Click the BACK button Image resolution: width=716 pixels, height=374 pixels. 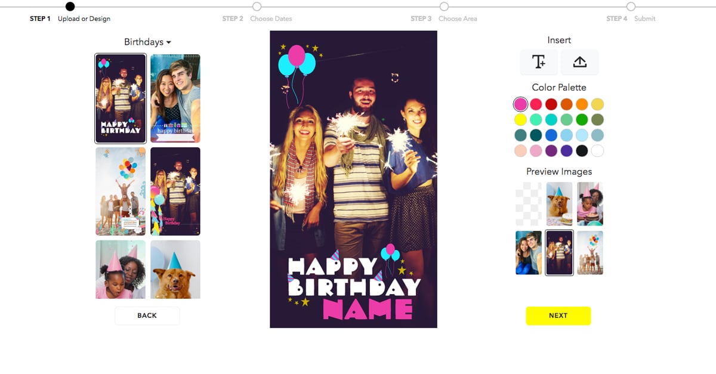(x=147, y=316)
